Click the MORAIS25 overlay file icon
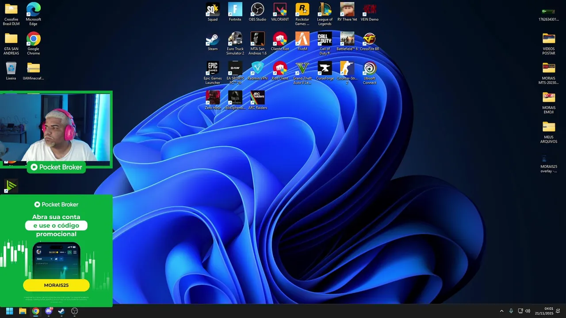This screenshot has height=318, width=566. click(549, 163)
